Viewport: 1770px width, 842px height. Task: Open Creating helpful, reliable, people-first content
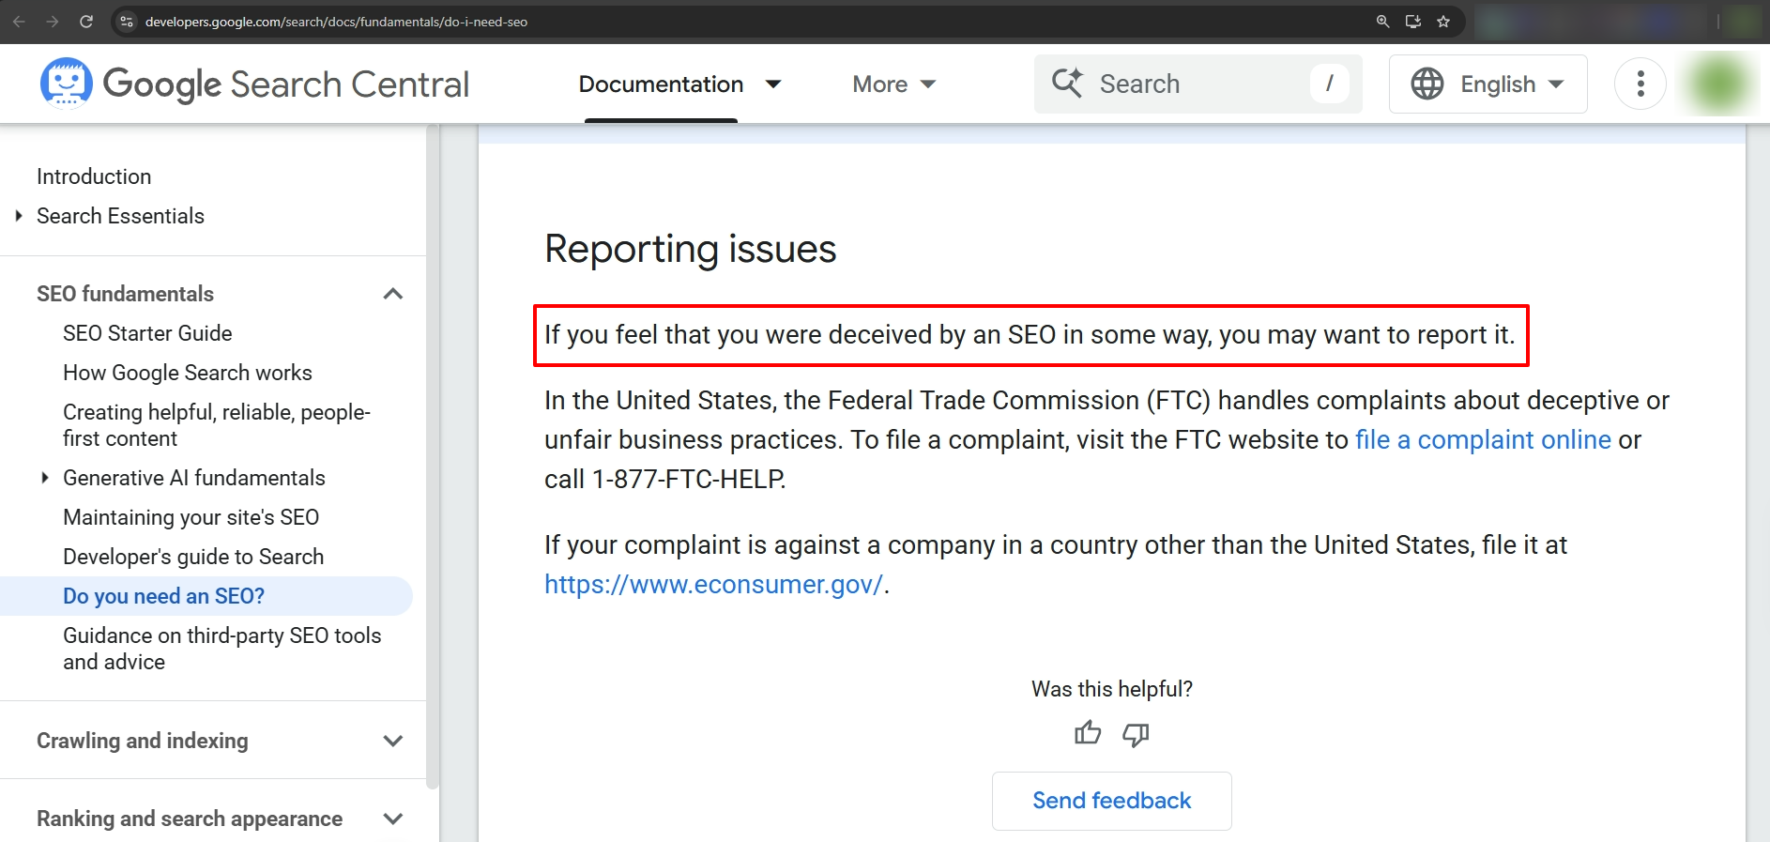point(217,425)
